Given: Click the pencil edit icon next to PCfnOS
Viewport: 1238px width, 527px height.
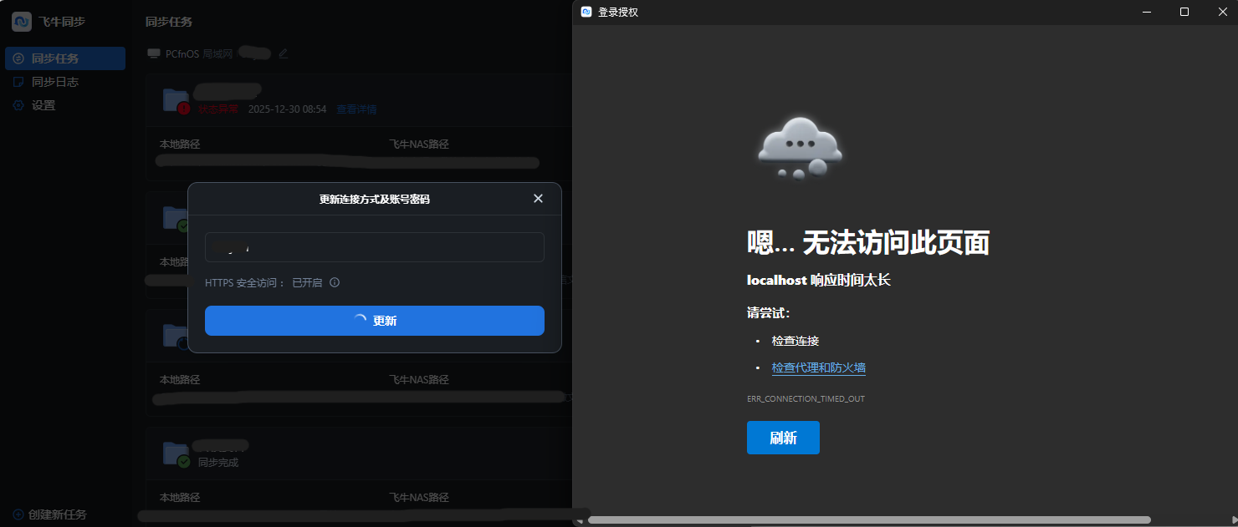Looking at the screenshot, I should [x=283, y=53].
